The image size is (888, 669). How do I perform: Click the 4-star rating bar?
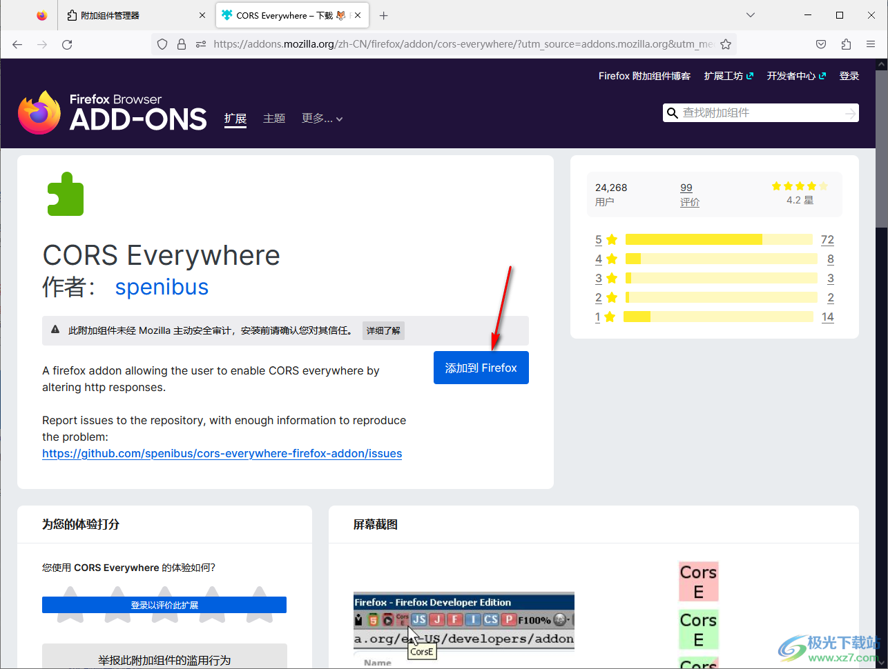(x=721, y=259)
